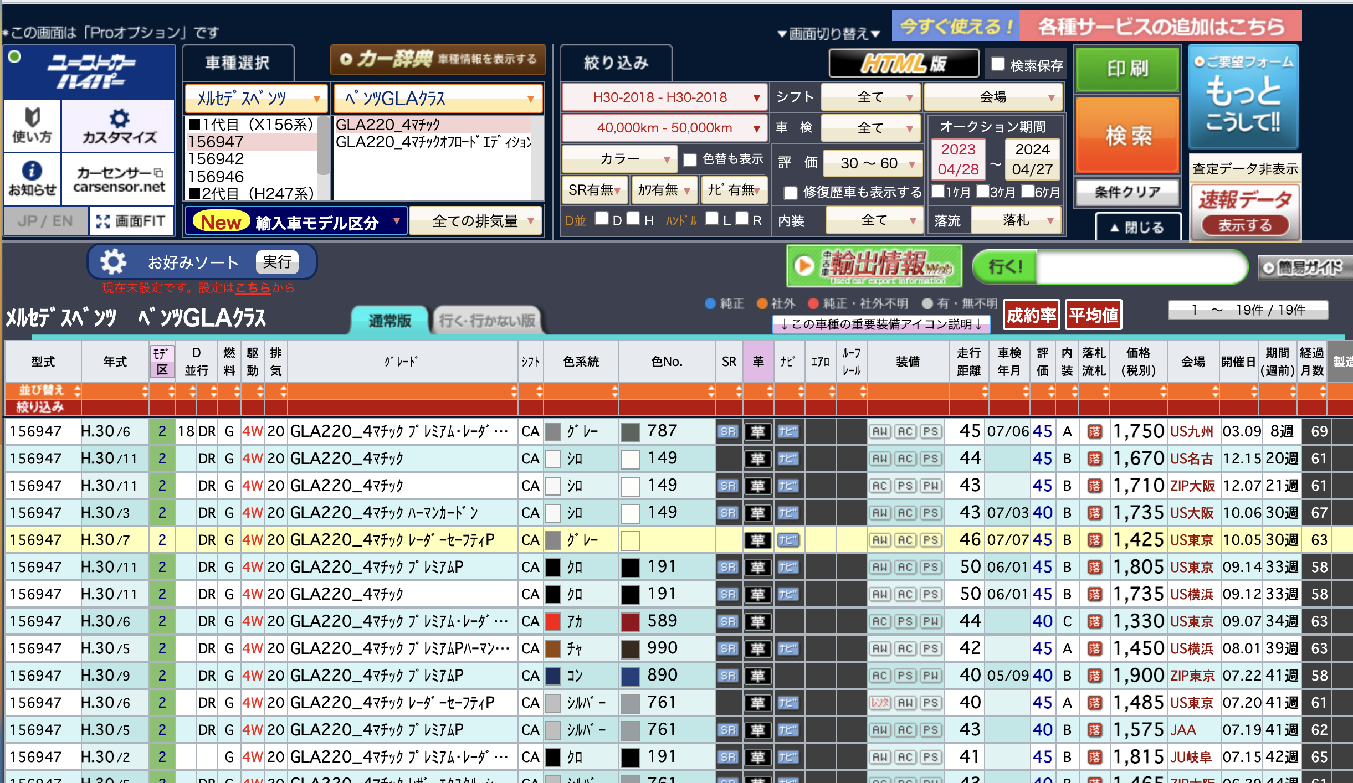Click the 輸出情報 play icon banner
This screenshot has width=1353, height=783.
[x=874, y=266]
